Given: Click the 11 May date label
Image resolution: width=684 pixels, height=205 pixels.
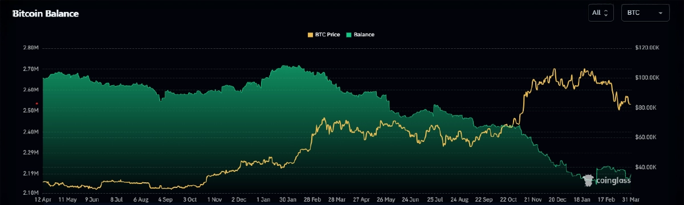Looking at the screenshot, I should click(x=67, y=200).
